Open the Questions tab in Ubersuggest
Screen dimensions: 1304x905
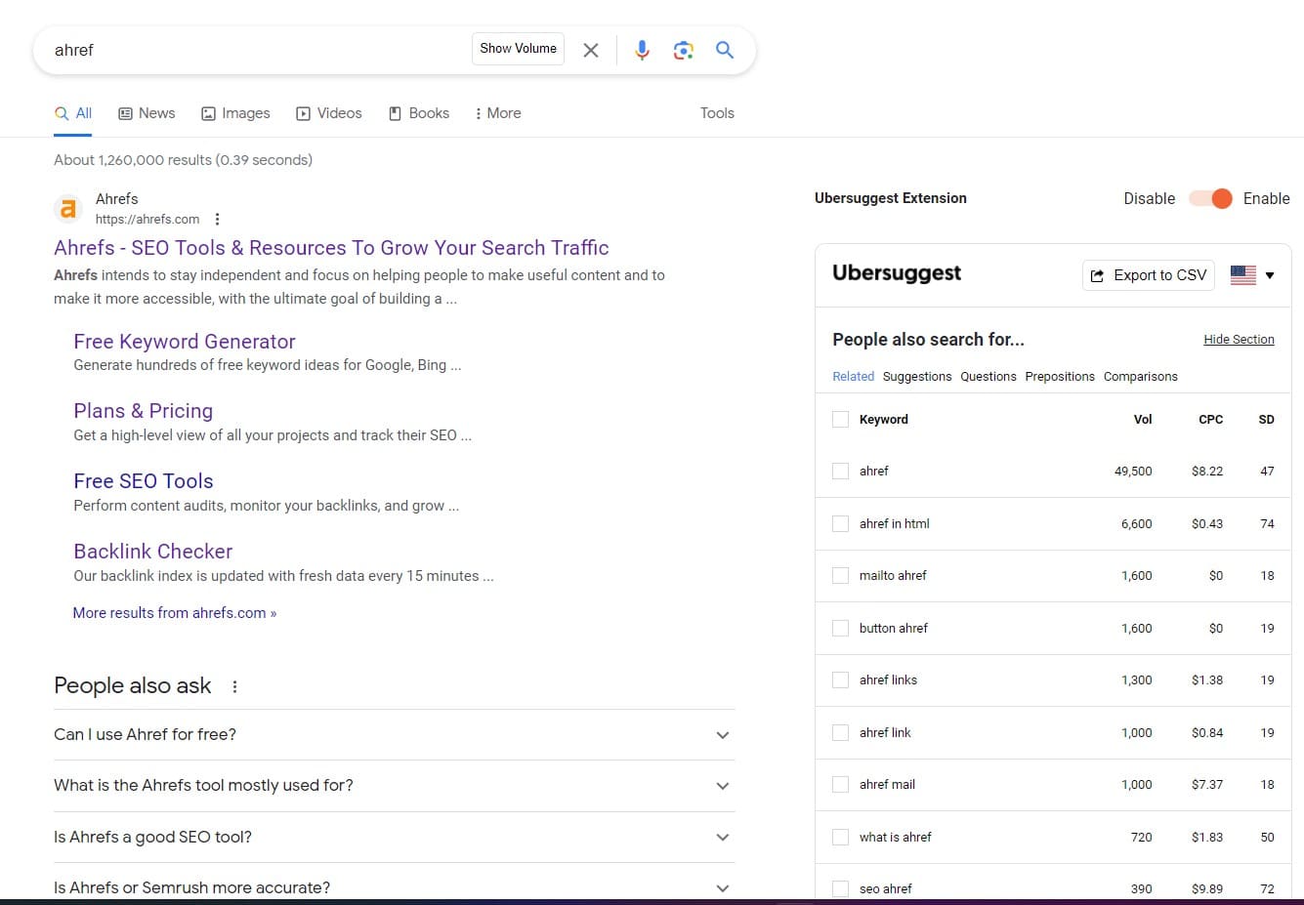click(989, 377)
